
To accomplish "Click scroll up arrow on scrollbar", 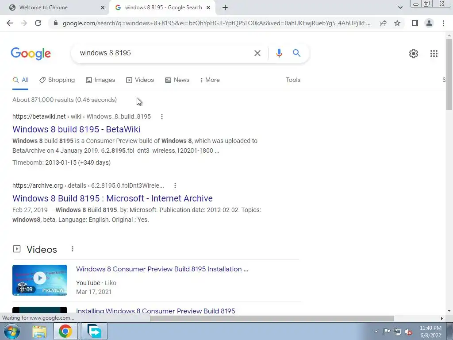I will (449, 35).
